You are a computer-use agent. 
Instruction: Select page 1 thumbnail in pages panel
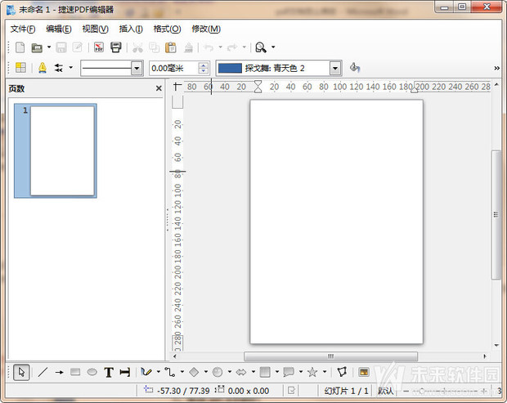(x=56, y=151)
